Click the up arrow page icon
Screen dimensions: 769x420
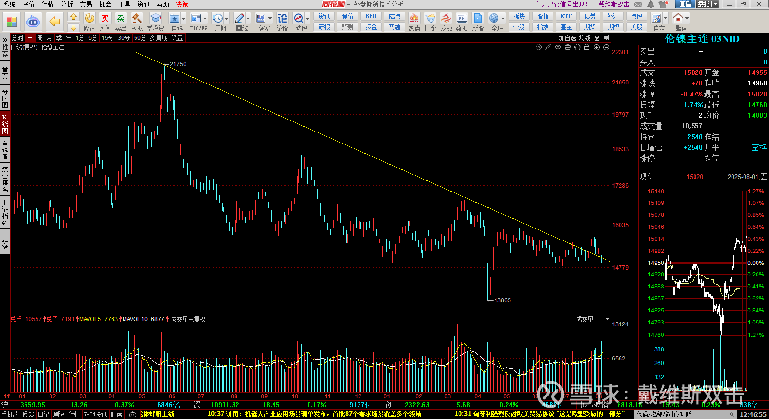point(74,17)
